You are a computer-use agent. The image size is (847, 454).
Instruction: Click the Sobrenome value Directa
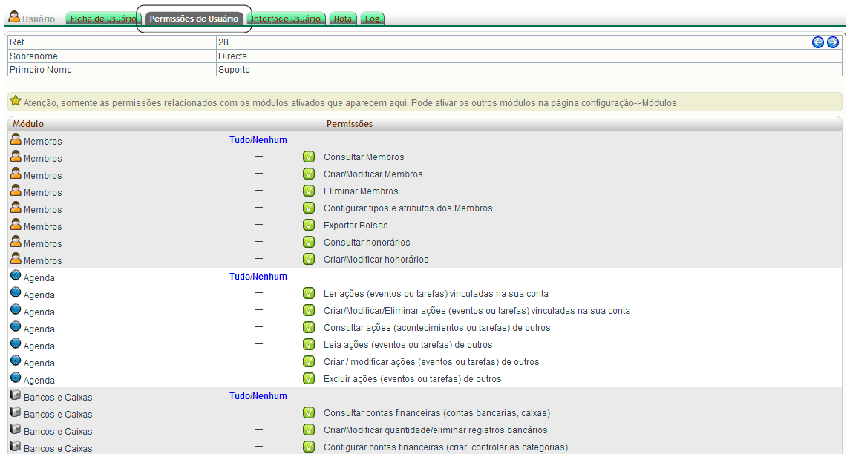pos(232,56)
